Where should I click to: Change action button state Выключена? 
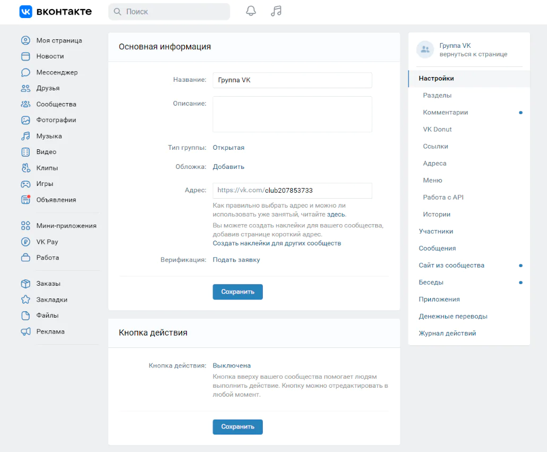232,365
